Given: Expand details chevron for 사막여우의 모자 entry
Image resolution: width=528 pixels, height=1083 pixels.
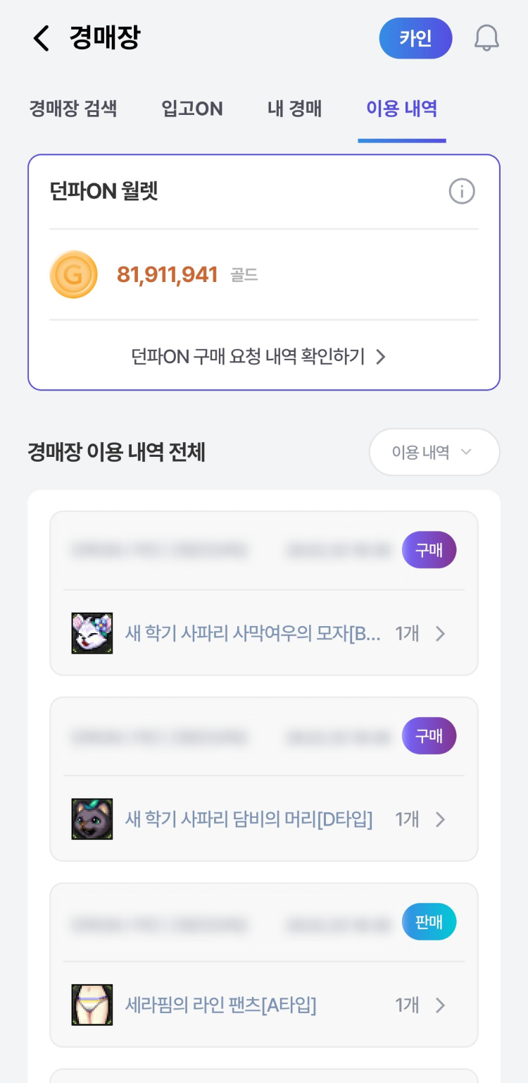Looking at the screenshot, I should pos(441,634).
